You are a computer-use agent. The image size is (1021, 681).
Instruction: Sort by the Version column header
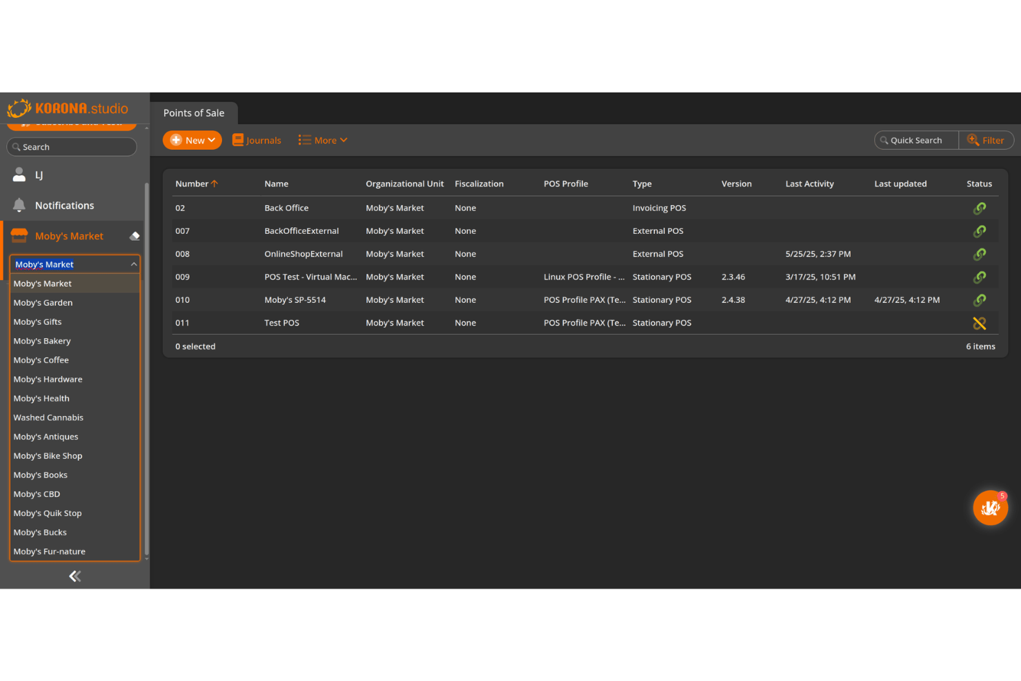click(737, 184)
